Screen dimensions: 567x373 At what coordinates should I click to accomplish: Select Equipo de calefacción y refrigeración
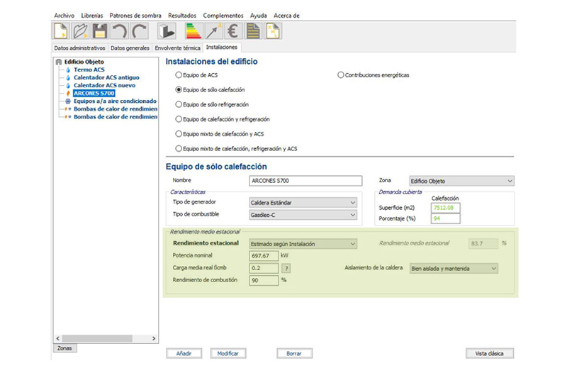179,119
